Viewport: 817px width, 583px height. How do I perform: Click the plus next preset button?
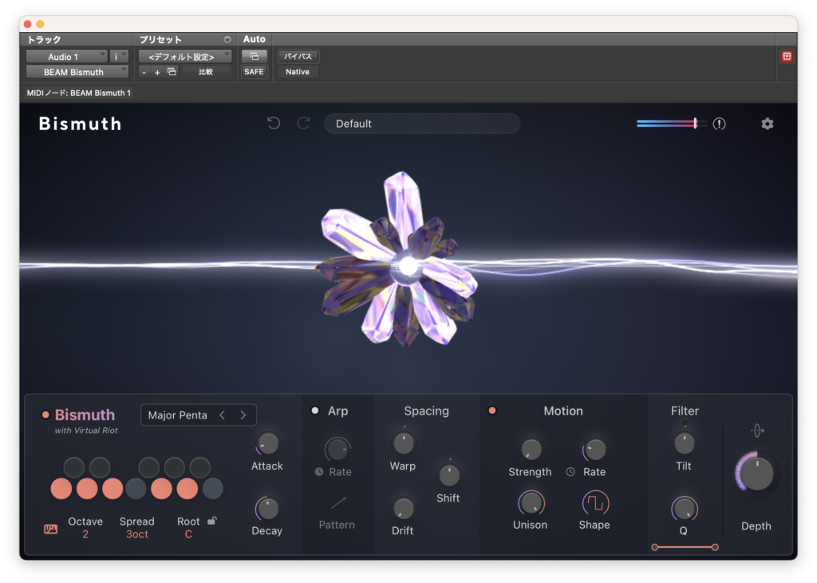click(157, 73)
